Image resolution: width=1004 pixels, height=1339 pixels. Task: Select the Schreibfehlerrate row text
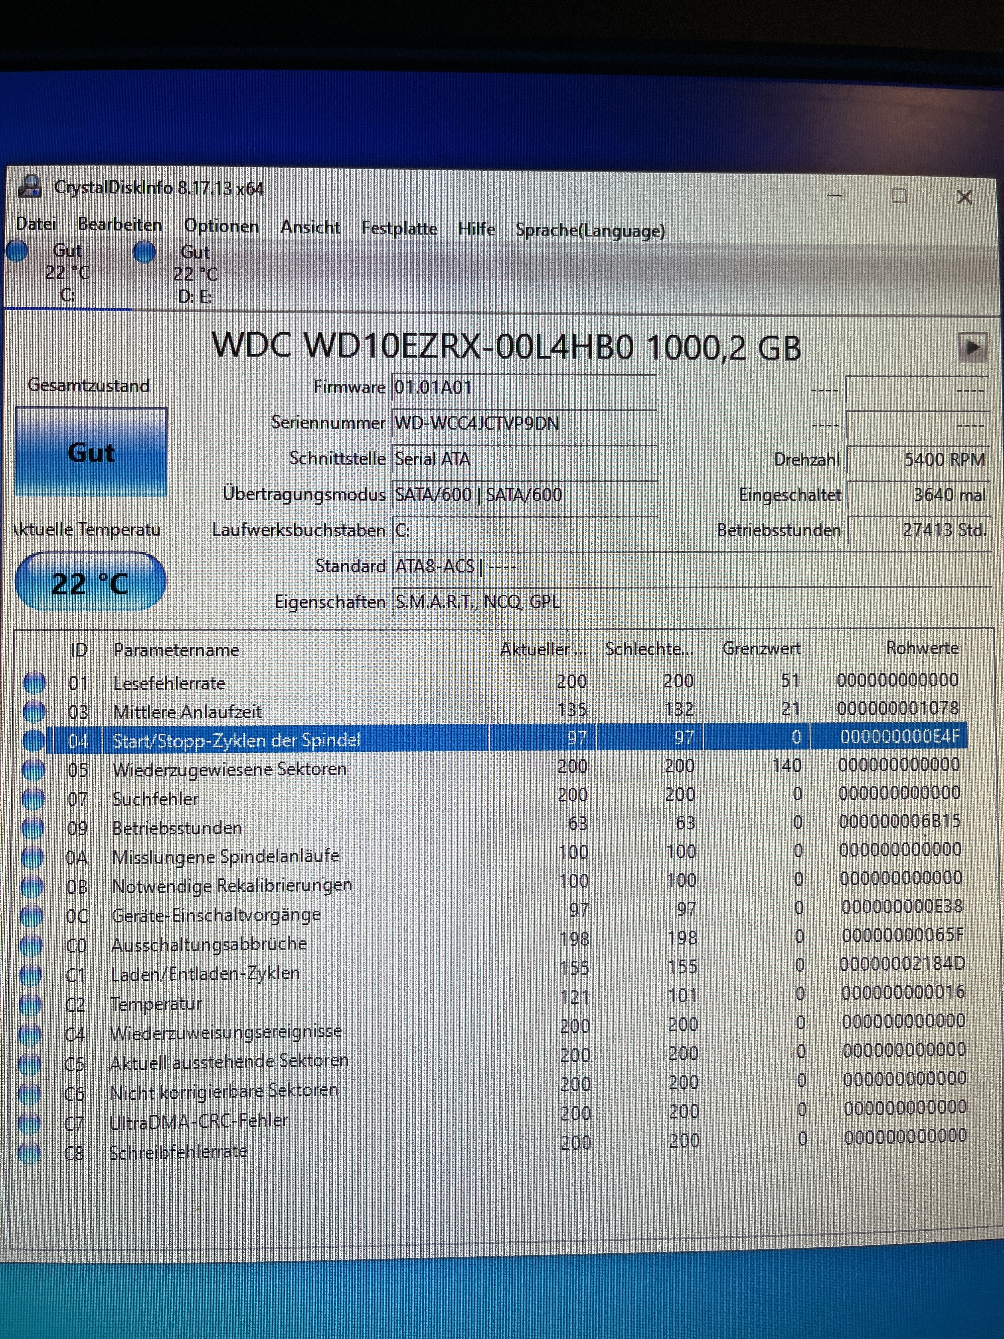coord(178,1151)
